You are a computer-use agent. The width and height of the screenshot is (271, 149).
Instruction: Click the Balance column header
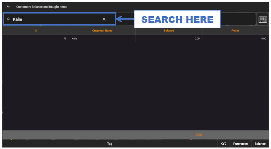click(169, 31)
